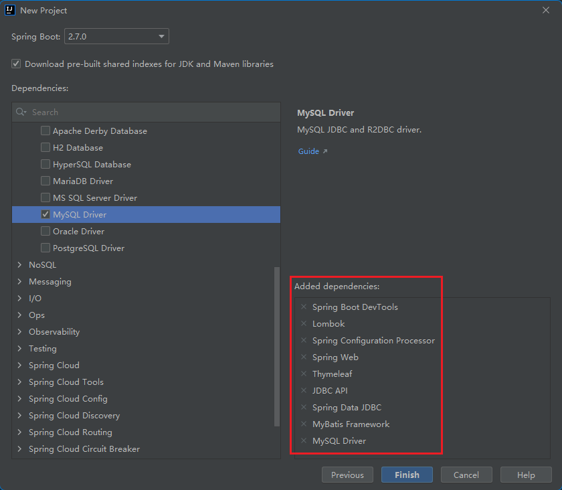Remove JDBC API from added list
This screenshot has height=490, width=562.
tap(304, 391)
